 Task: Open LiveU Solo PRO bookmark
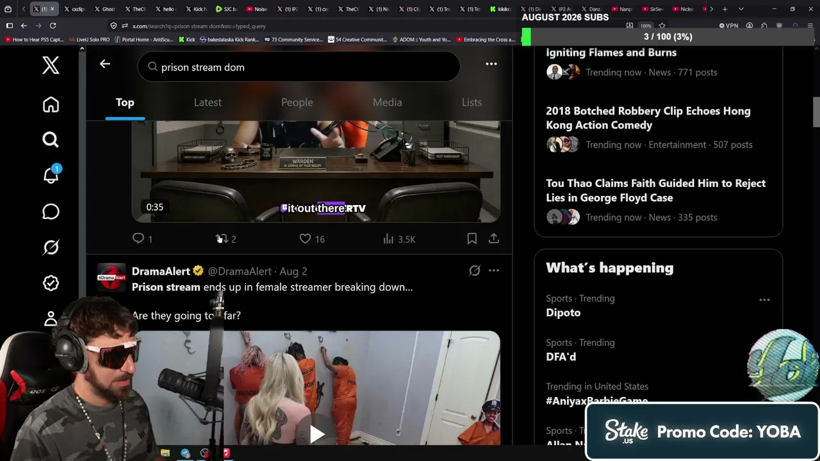[89, 39]
